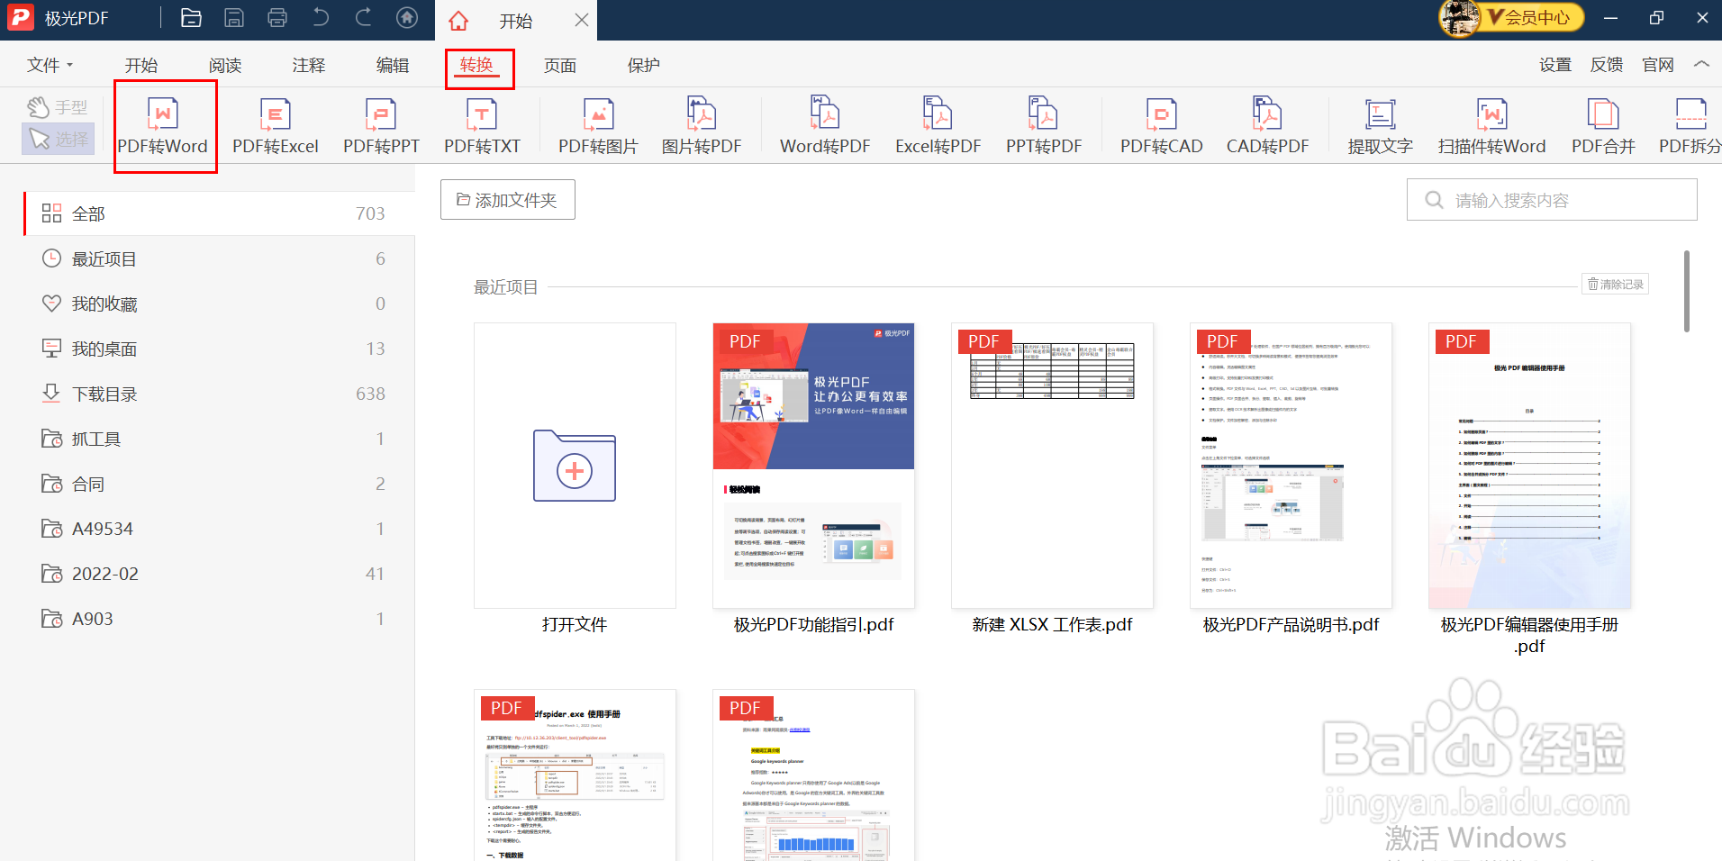The width and height of the screenshot is (1722, 861).
Task: Click the print icon in title bar
Action: [x=277, y=18]
